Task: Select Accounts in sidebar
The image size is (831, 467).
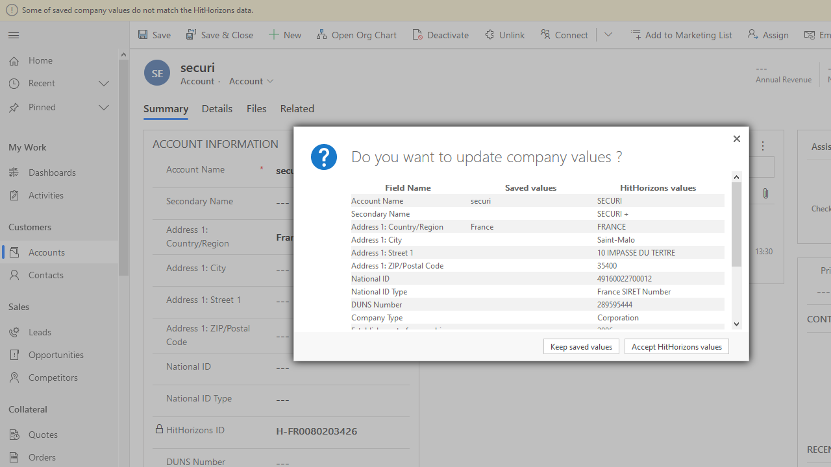Action: [59, 252]
